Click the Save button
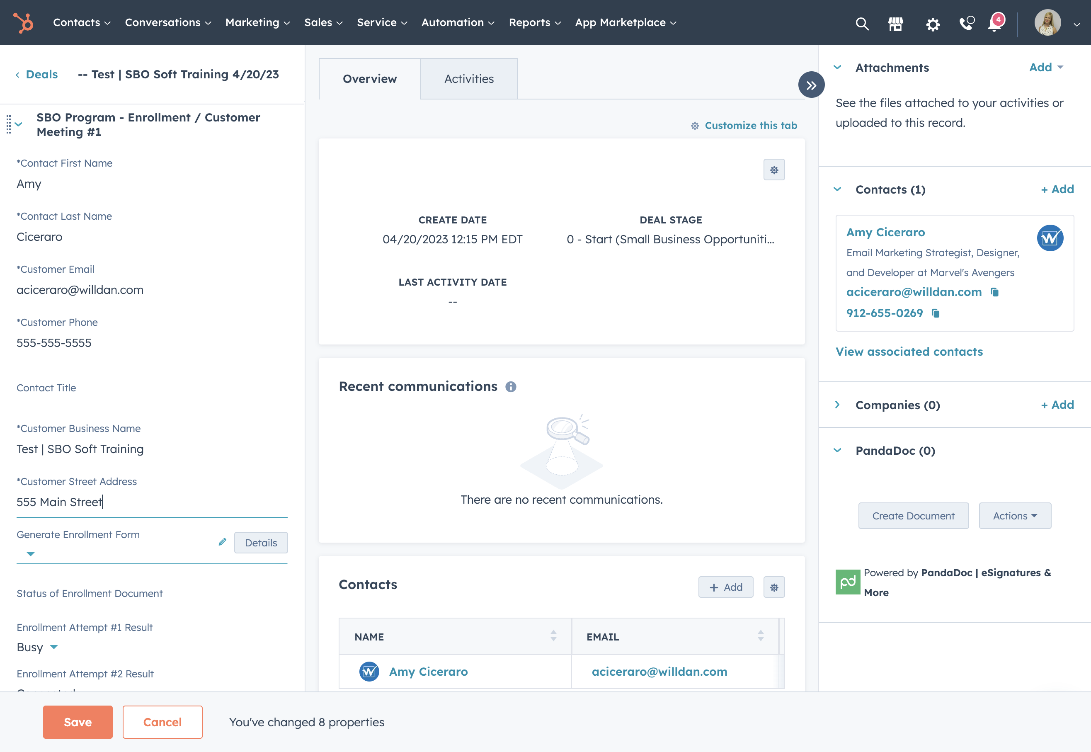 [78, 722]
